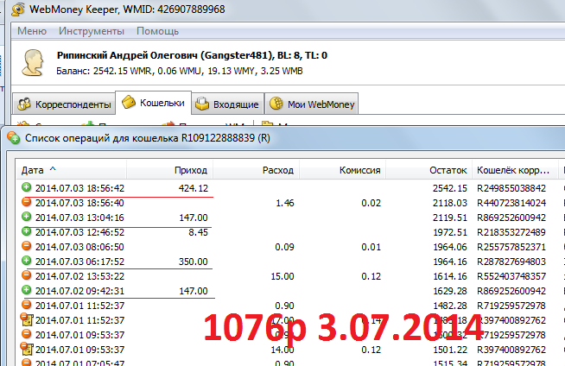Select the income amount 424.12
This screenshot has width=565, height=366.
(x=194, y=188)
